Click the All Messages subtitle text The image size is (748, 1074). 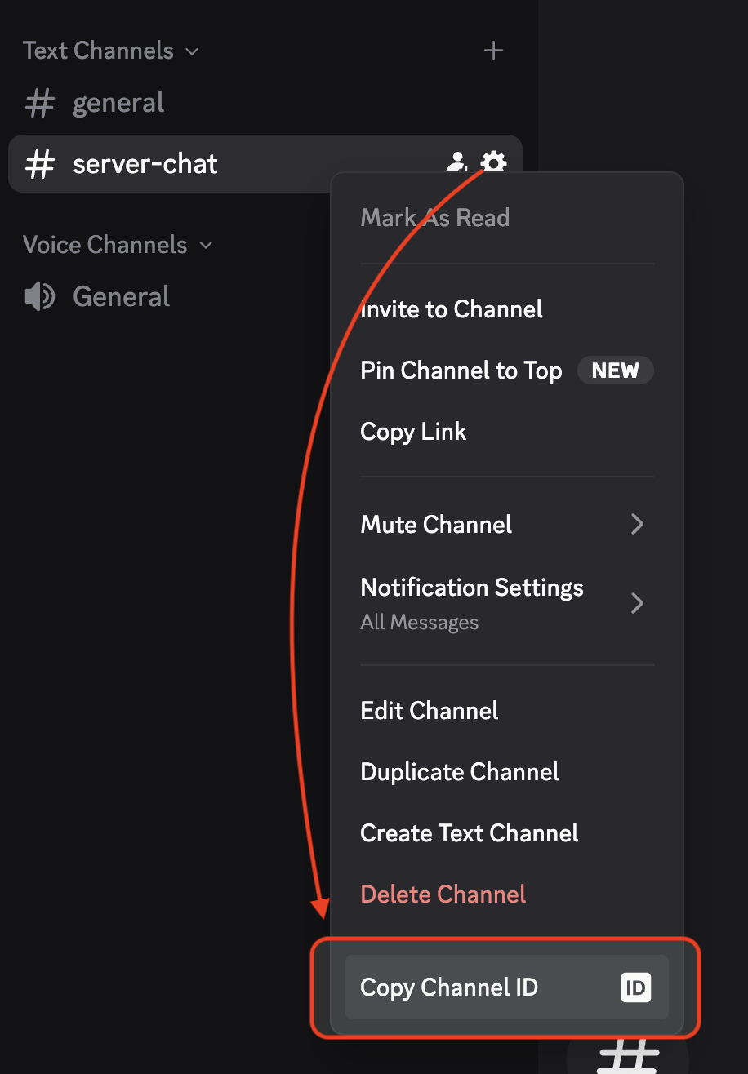(420, 623)
